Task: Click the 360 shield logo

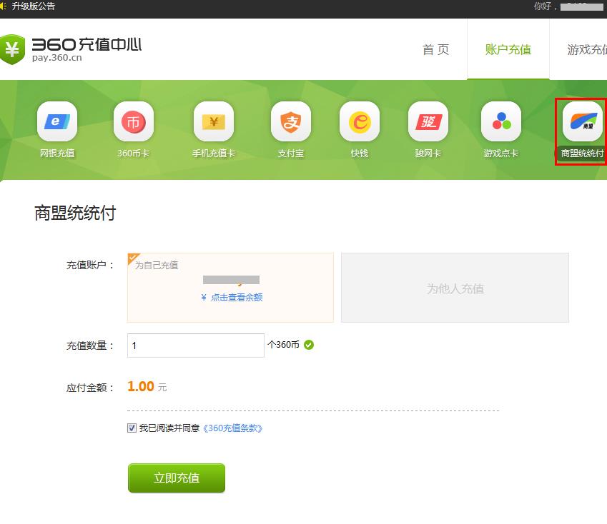Action: pos(11,49)
